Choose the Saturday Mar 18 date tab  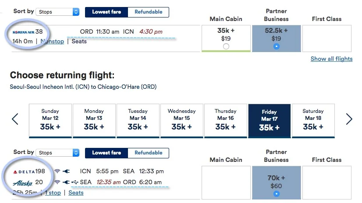click(313, 121)
